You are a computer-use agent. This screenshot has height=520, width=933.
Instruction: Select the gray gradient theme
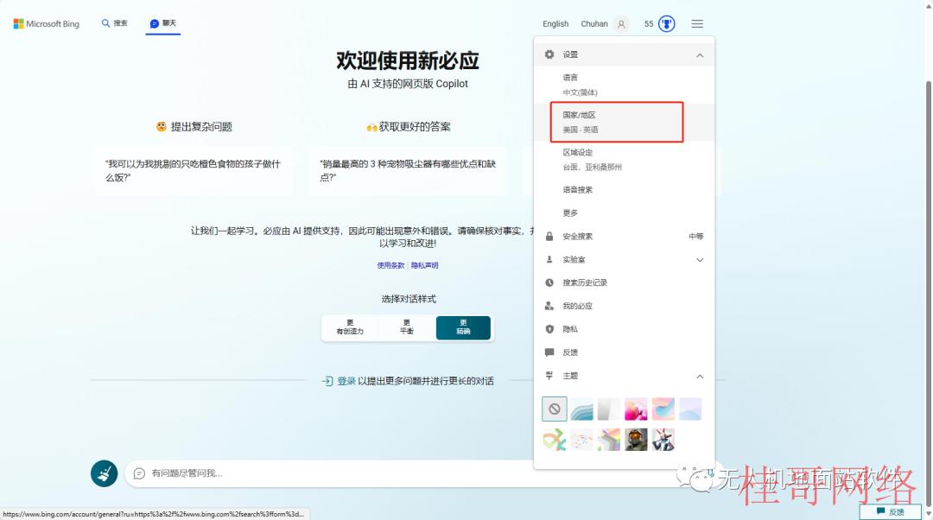[x=609, y=409]
